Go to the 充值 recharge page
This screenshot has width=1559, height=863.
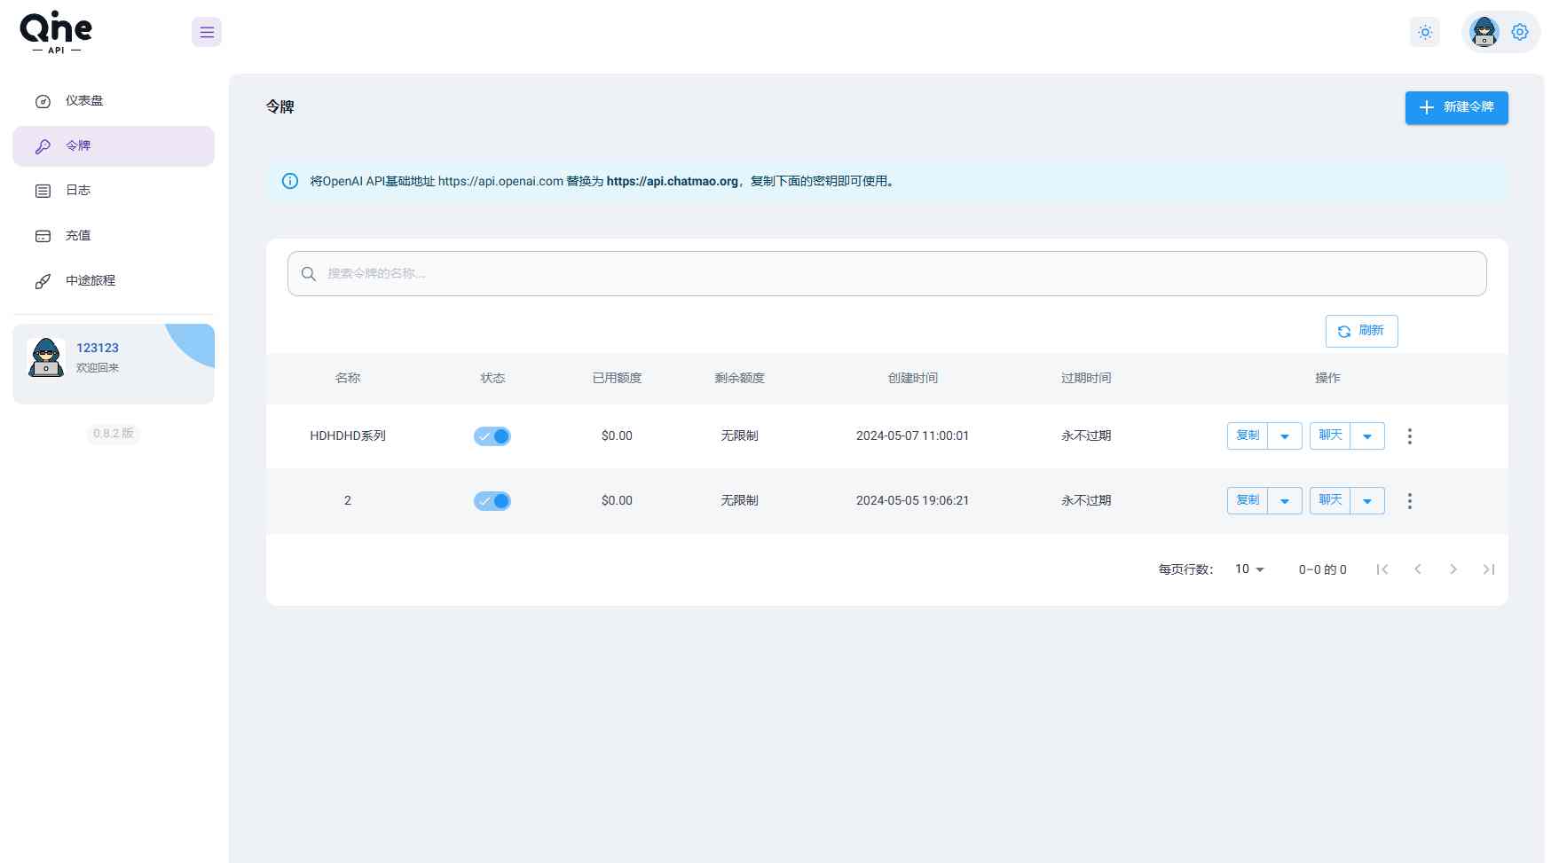click(x=78, y=236)
